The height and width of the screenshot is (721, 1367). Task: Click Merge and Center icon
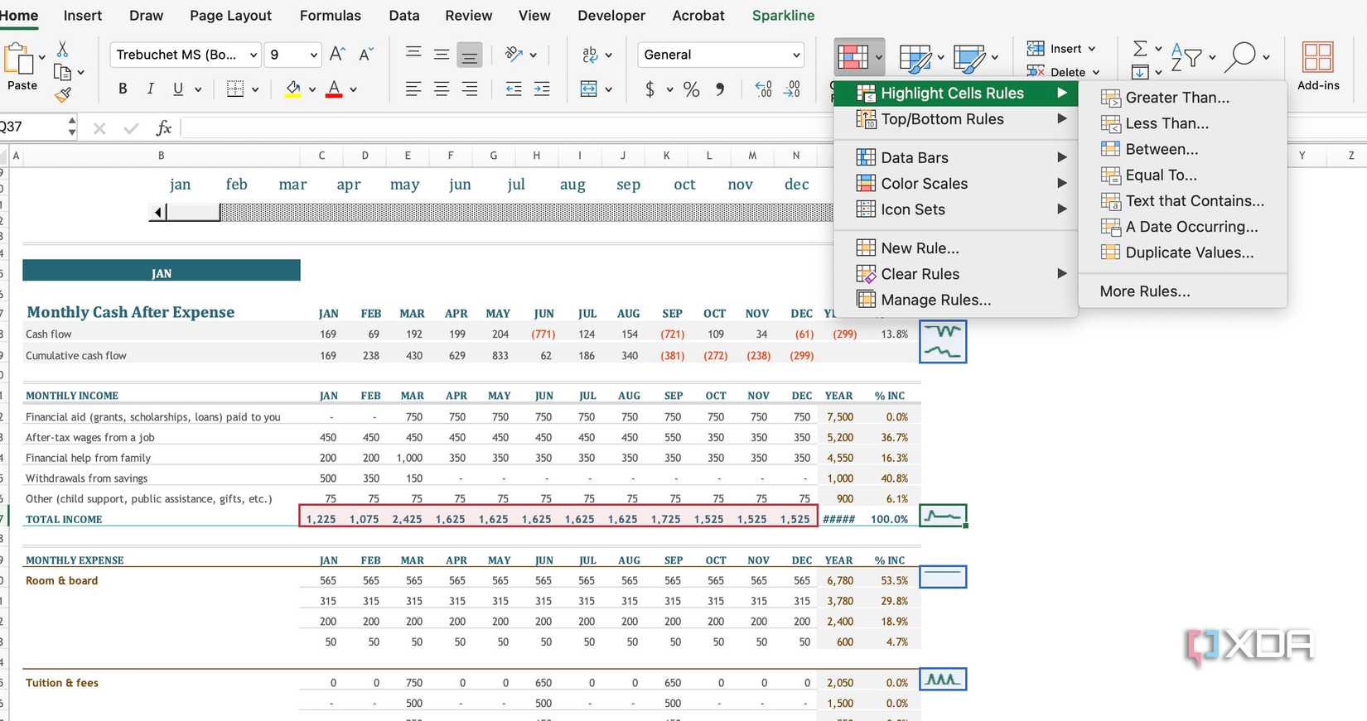coord(589,89)
